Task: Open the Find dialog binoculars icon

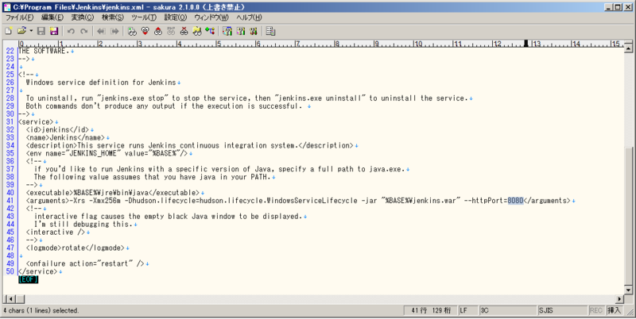Action: (132, 31)
